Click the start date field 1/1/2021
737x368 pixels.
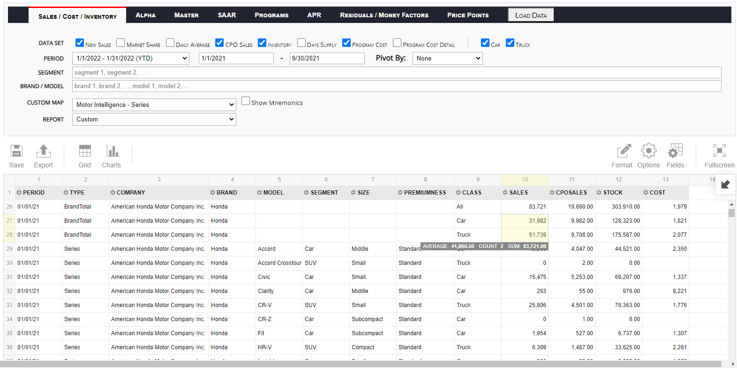coord(236,58)
